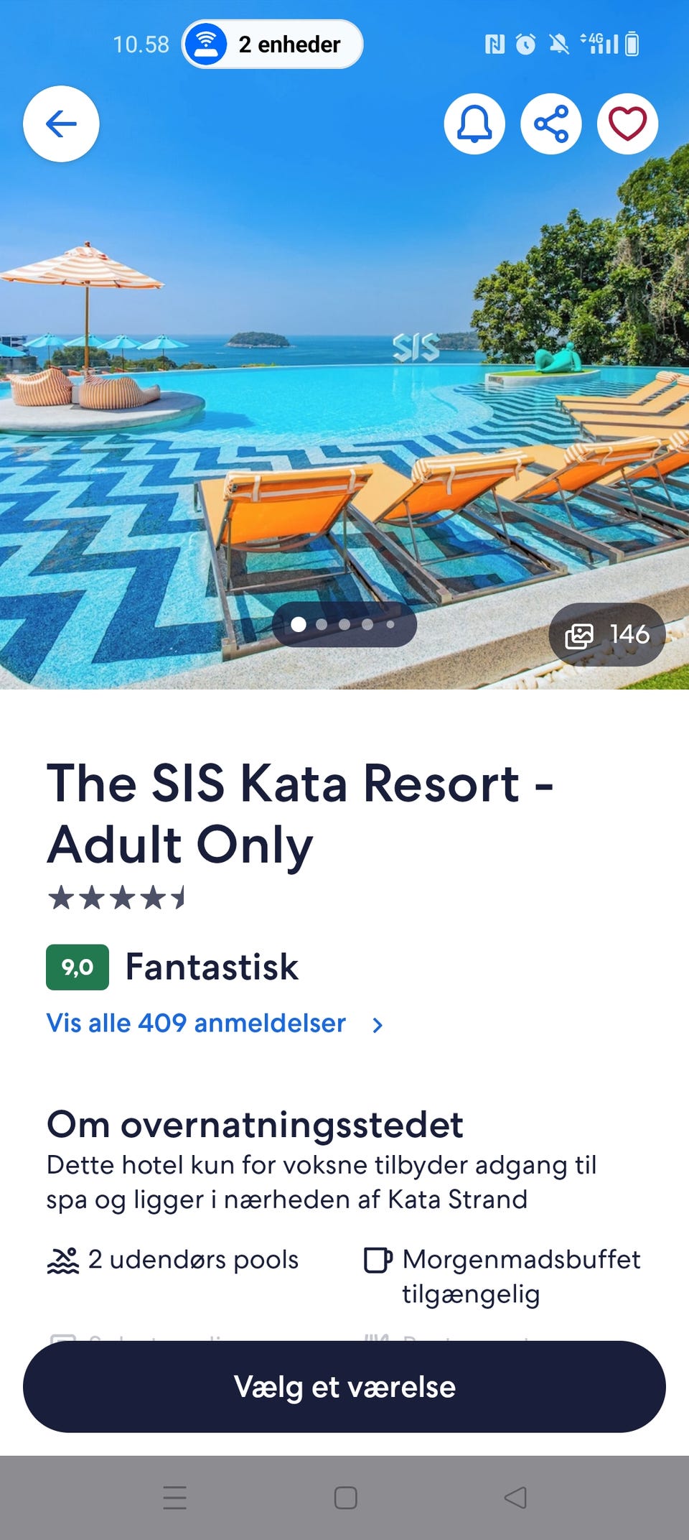Tap Om overnatningsstedet section heading
Image resolution: width=689 pixels, height=1540 pixels.
coord(255,1125)
